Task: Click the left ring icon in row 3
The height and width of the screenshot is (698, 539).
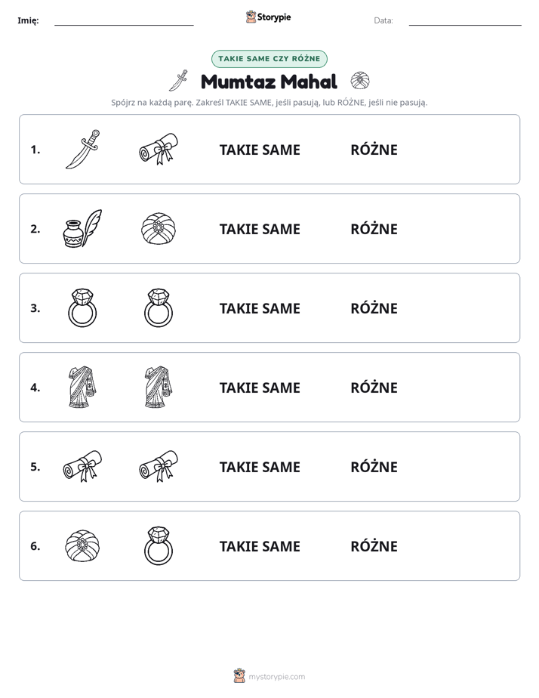Action: point(83,307)
